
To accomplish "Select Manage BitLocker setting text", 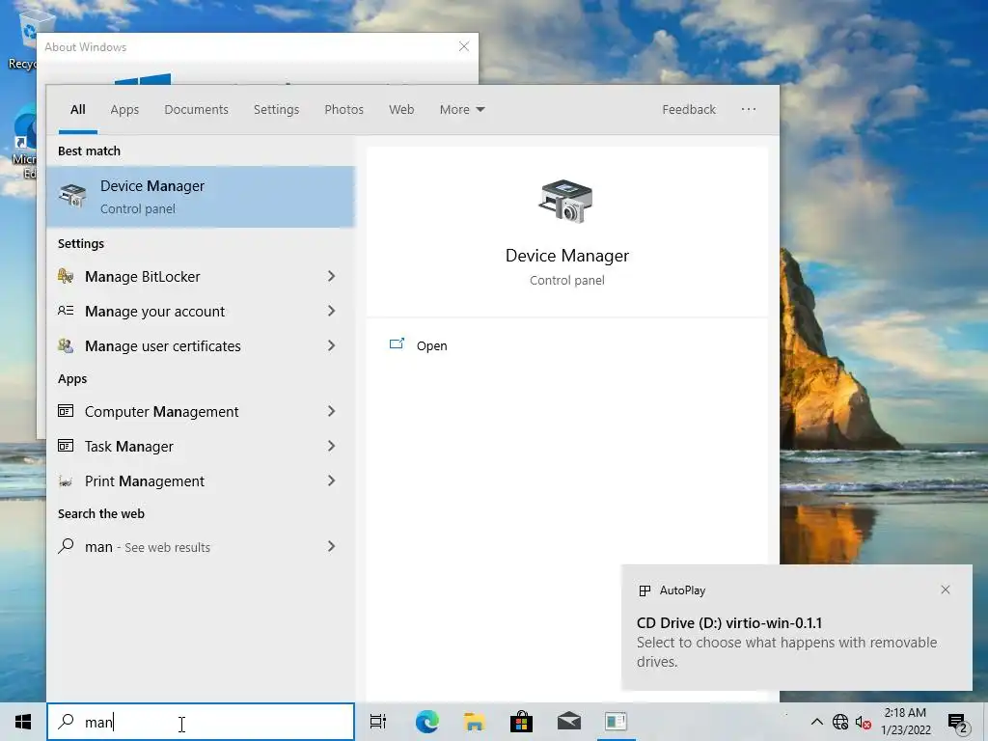I will point(143,277).
